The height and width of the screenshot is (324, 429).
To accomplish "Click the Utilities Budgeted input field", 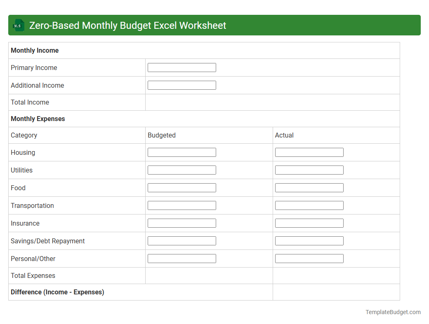I will [181, 170].
